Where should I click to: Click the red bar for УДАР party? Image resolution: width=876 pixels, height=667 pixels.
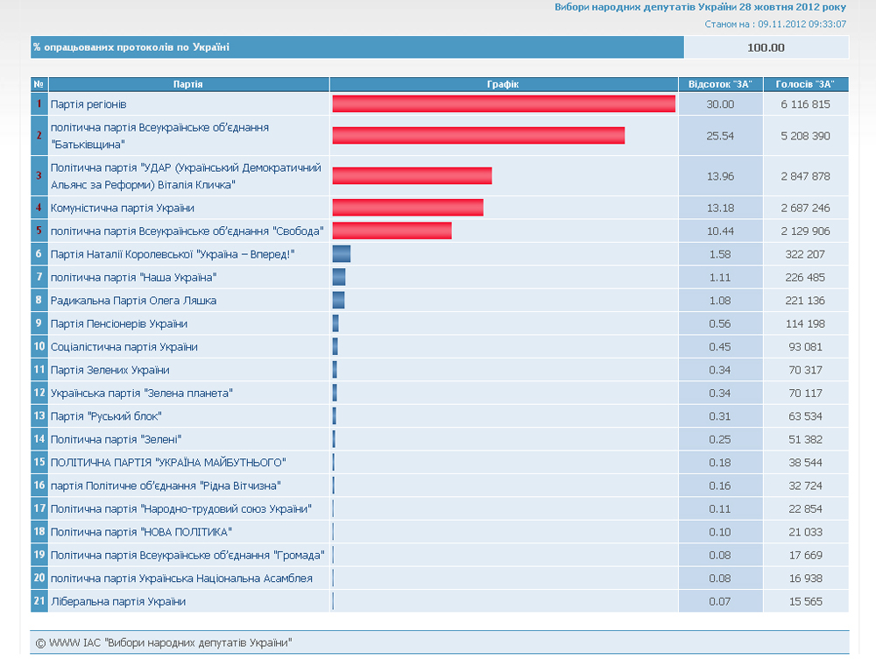[x=412, y=175]
